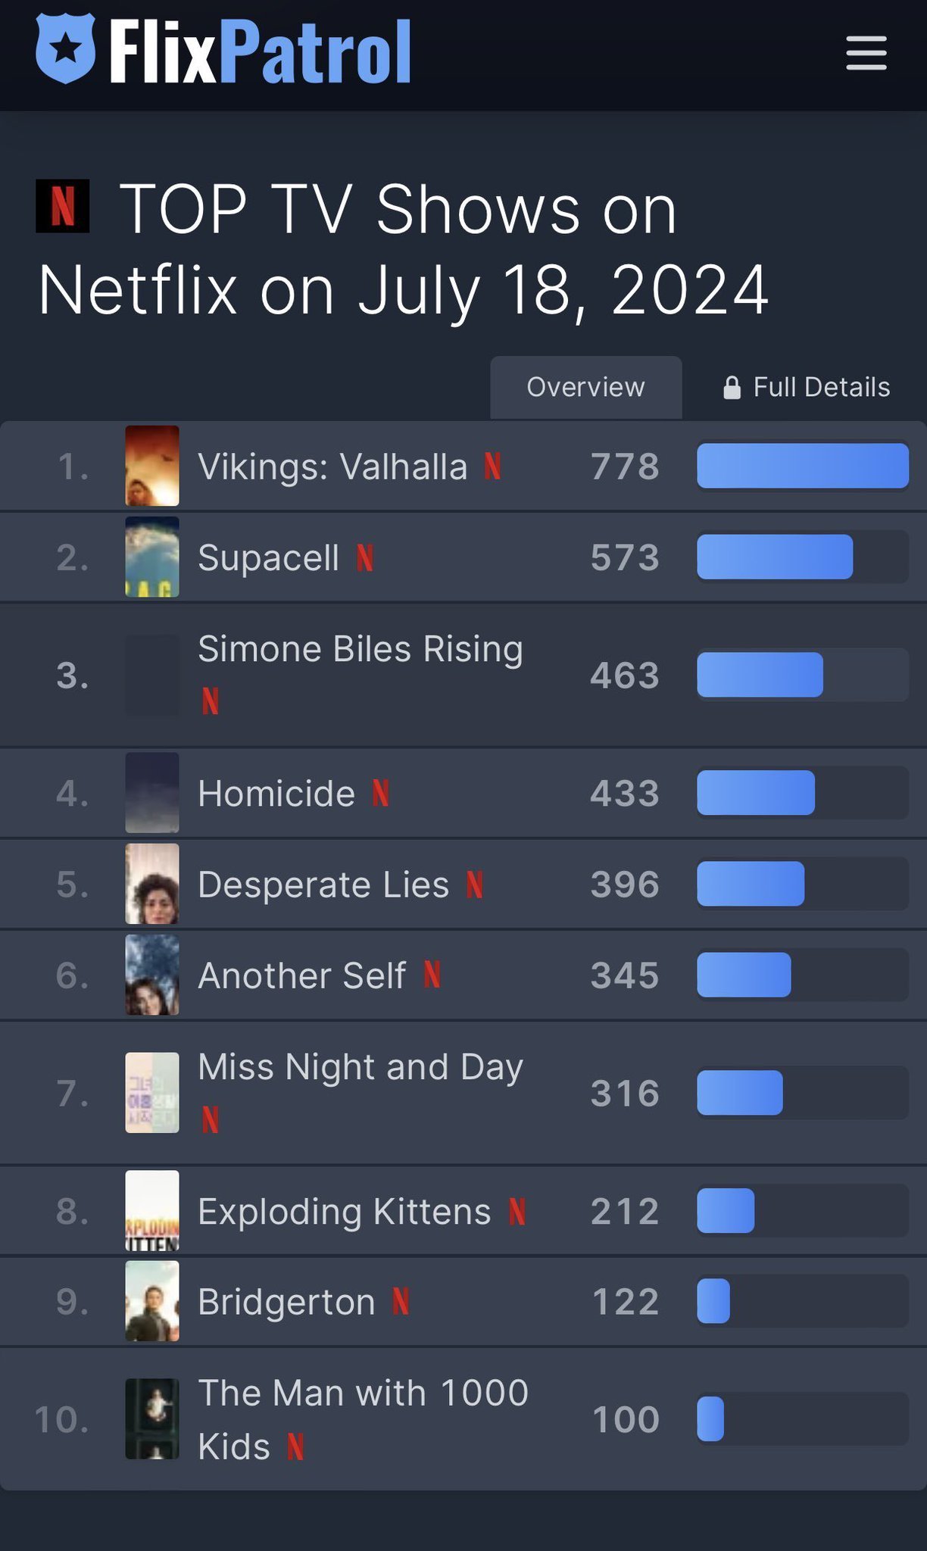
Task: Open the hamburger menu
Action: pos(866,52)
